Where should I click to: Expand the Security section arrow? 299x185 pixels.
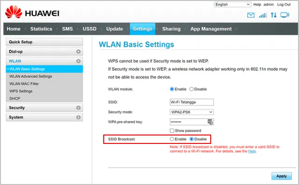point(78,108)
